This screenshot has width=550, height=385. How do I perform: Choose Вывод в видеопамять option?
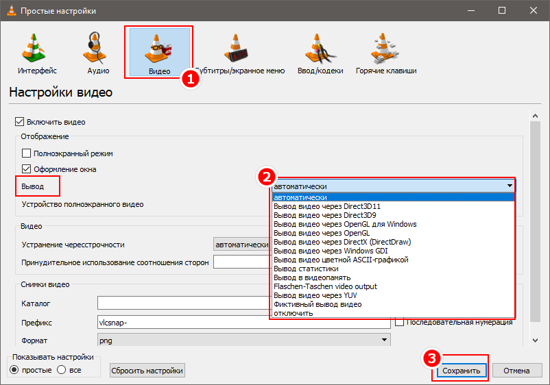pos(393,278)
